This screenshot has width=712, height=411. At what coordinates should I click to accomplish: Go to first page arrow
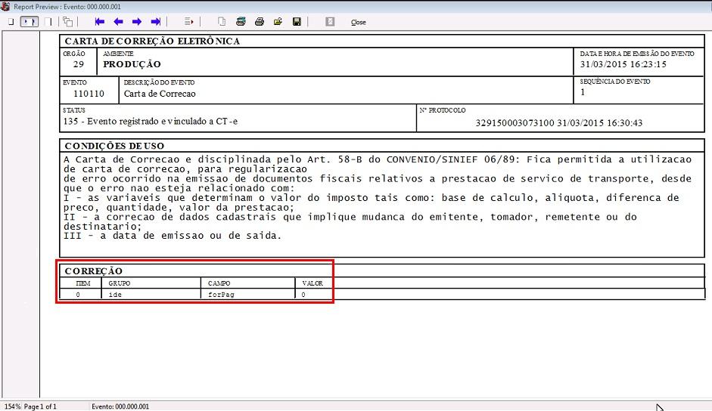(99, 22)
